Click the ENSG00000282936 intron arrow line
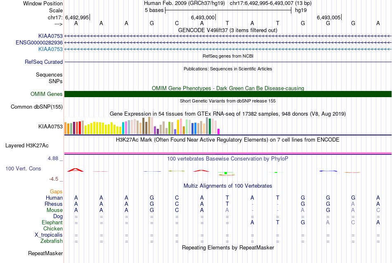The image size is (392, 263). coord(228,43)
